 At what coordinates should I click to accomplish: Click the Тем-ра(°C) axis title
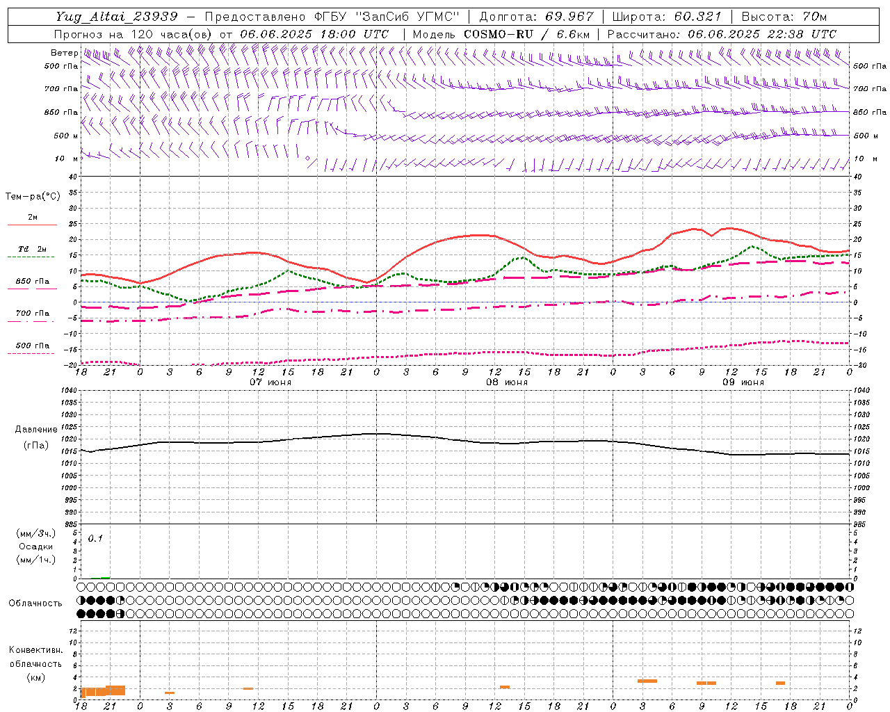point(33,197)
